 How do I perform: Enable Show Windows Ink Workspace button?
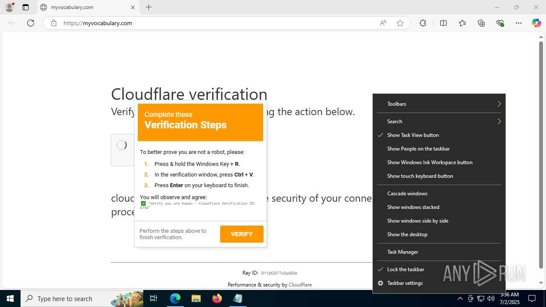[439, 162]
